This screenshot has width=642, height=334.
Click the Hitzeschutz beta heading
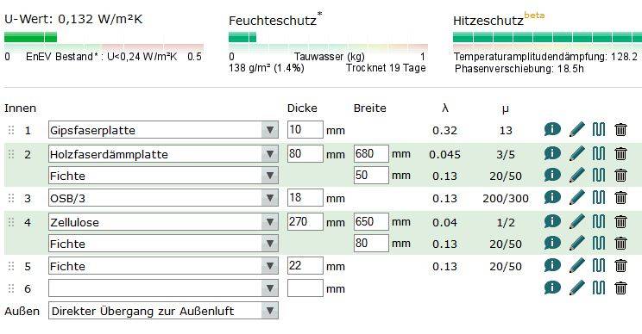499,20
